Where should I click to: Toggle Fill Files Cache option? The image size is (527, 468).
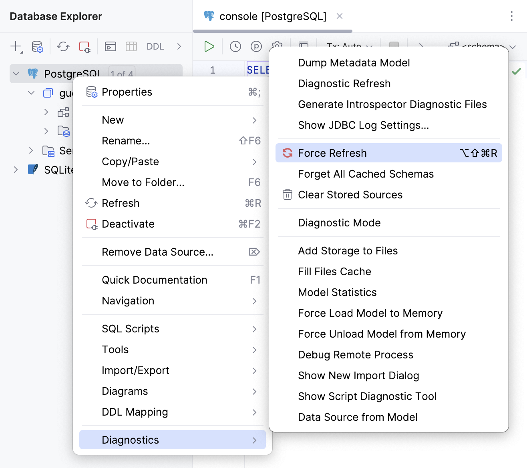334,272
